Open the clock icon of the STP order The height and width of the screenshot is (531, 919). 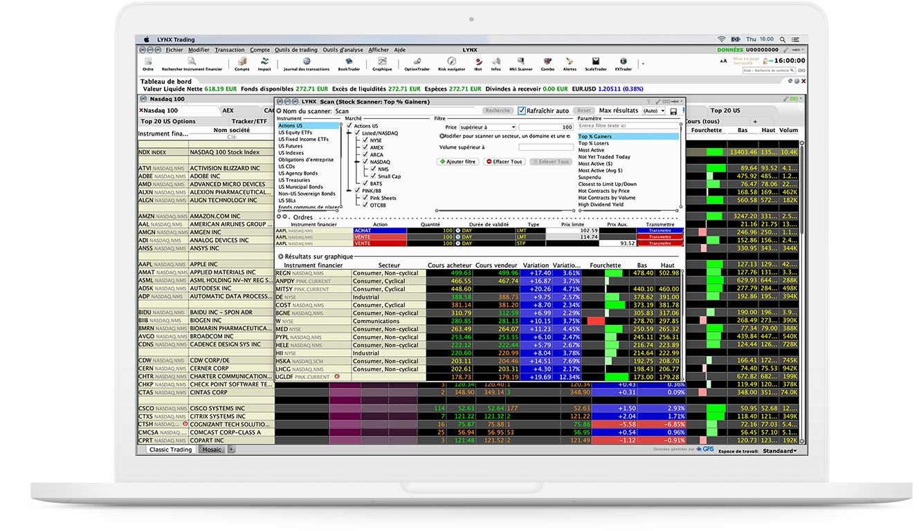click(x=457, y=243)
